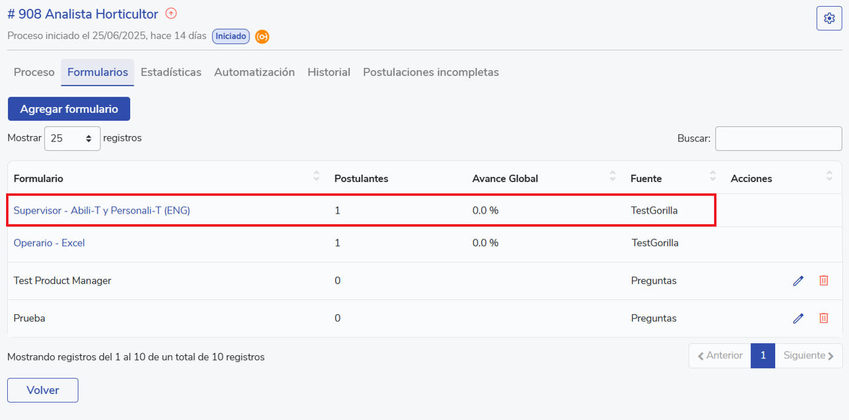Click the red up-arrow icon beside the title
The image size is (849, 420).
click(x=171, y=13)
